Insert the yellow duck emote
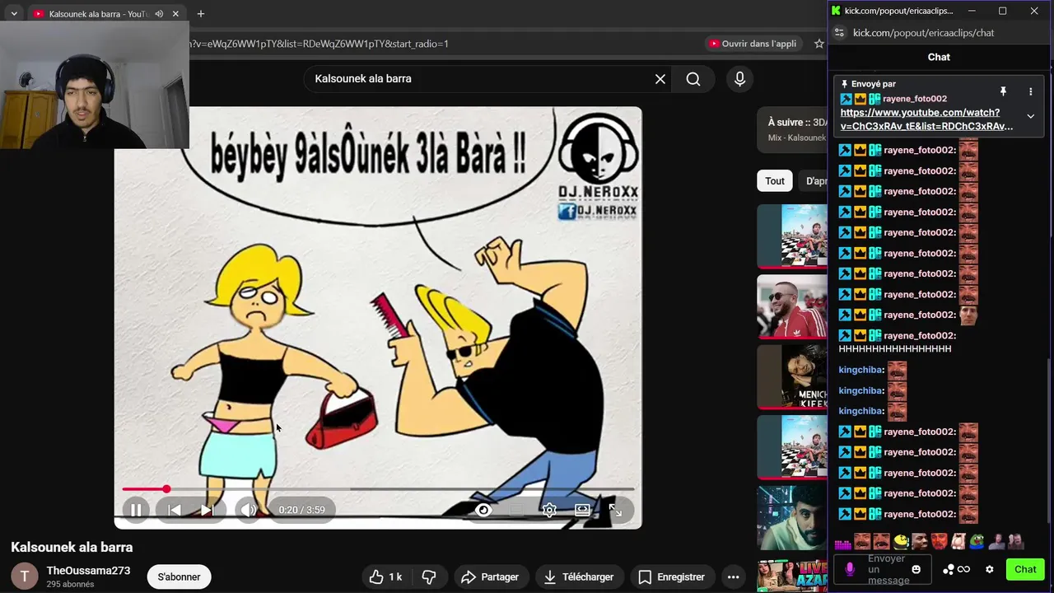 [901, 542]
